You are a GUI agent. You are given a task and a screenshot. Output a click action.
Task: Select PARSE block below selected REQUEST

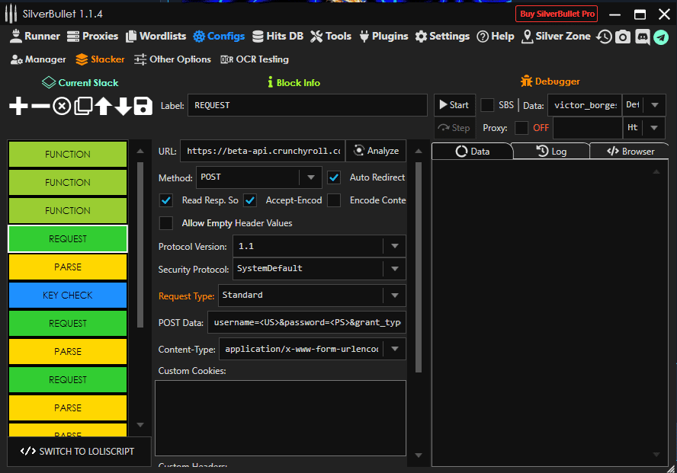(68, 267)
